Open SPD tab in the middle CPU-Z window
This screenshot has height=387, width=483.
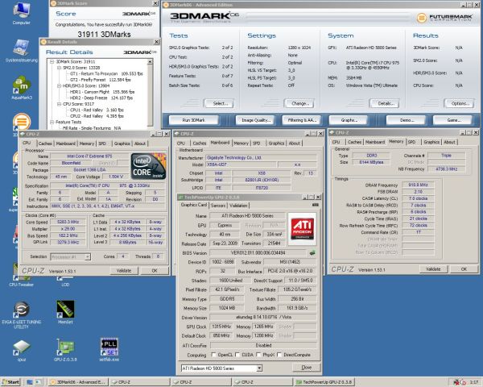click(x=256, y=144)
